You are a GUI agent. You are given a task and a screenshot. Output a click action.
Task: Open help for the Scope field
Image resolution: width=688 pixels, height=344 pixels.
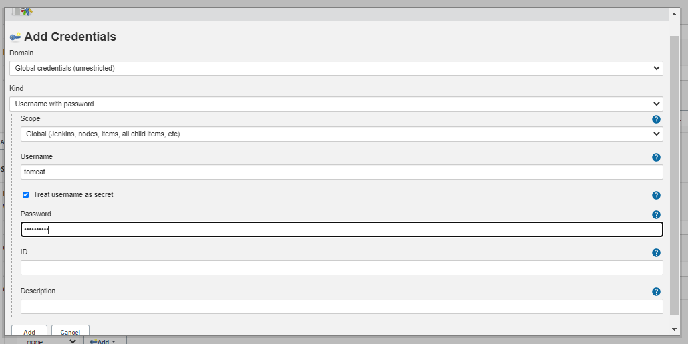click(656, 119)
